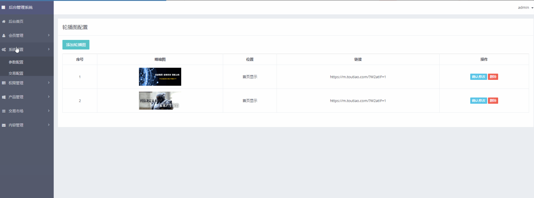The height and width of the screenshot is (198, 534).
Task: Click the envelope icon beside 内容管理
Action: tap(4, 125)
